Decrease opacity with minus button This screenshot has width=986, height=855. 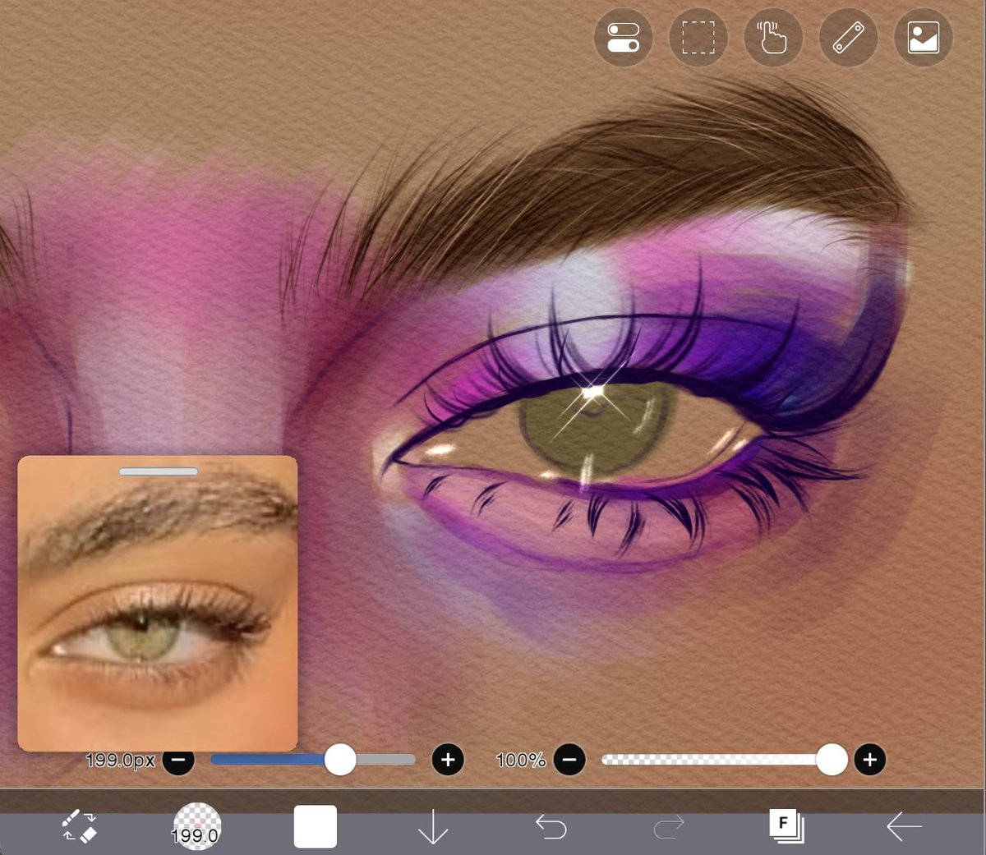coord(569,760)
